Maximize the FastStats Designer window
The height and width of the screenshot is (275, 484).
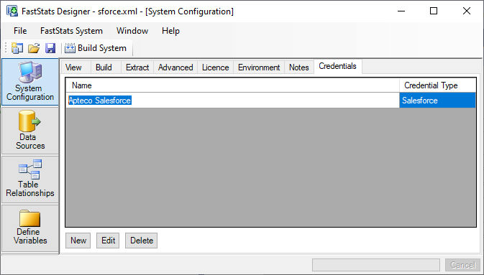[x=434, y=11]
